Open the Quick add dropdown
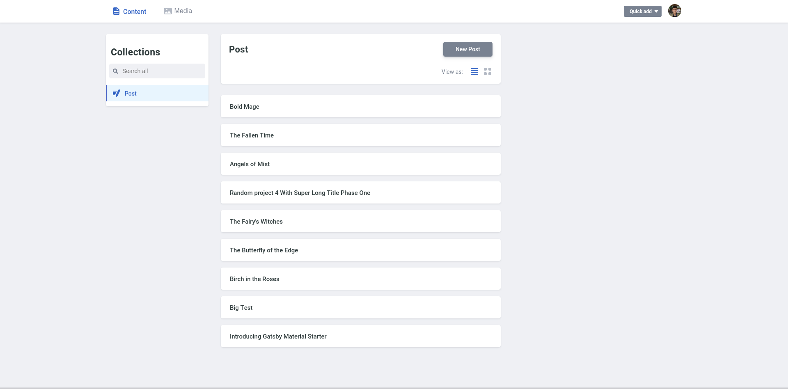788x389 pixels. 639,11
